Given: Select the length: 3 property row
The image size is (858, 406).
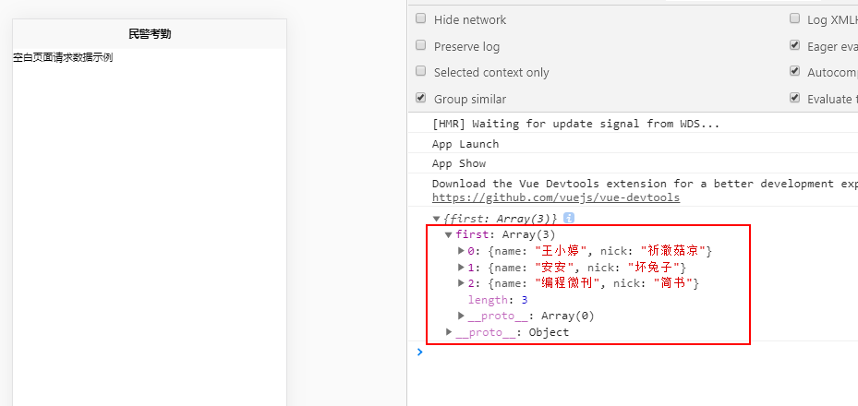Looking at the screenshot, I should [498, 300].
